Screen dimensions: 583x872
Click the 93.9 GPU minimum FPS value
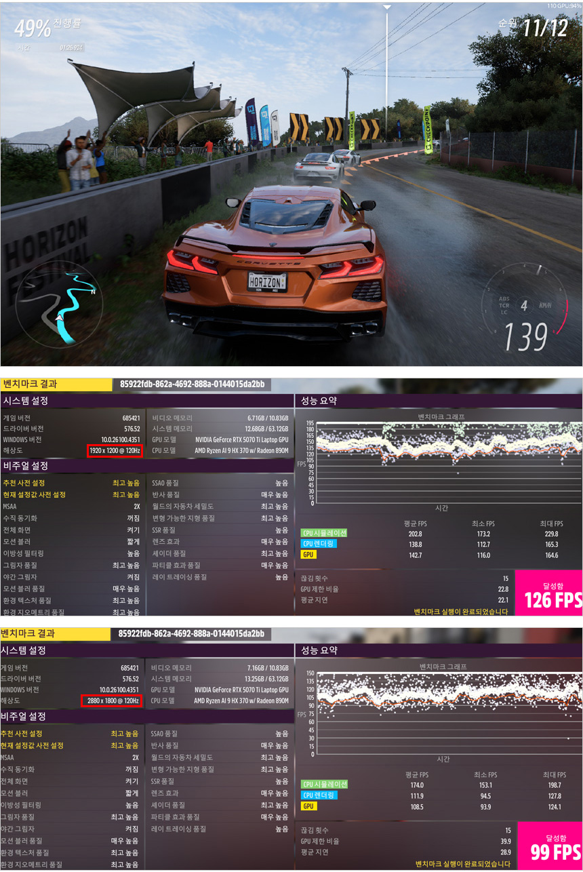click(x=487, y=806)
